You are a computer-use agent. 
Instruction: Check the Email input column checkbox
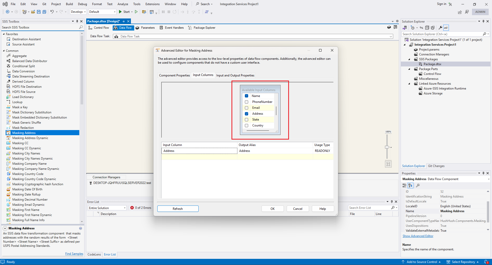point(246,108)
